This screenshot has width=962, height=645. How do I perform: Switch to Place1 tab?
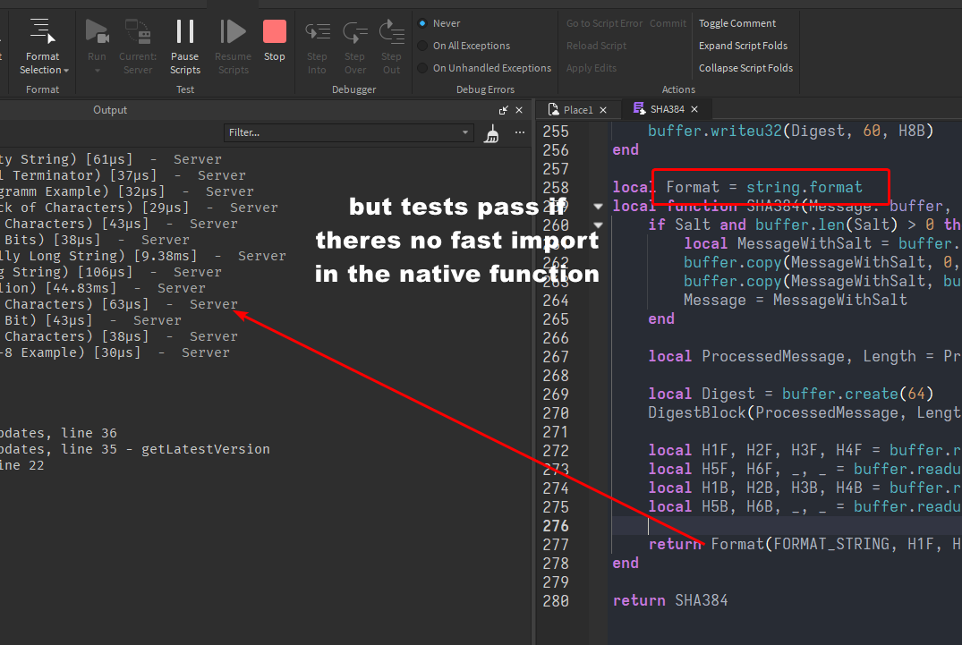[x=577, y=110]
